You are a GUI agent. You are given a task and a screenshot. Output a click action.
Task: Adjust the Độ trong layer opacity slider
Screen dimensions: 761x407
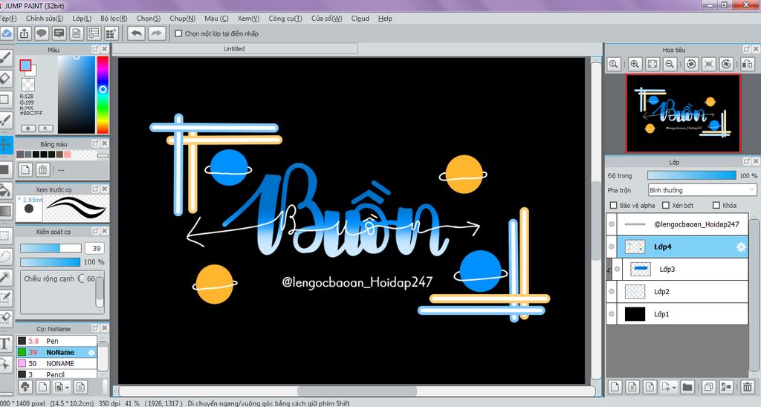[692, 175]
